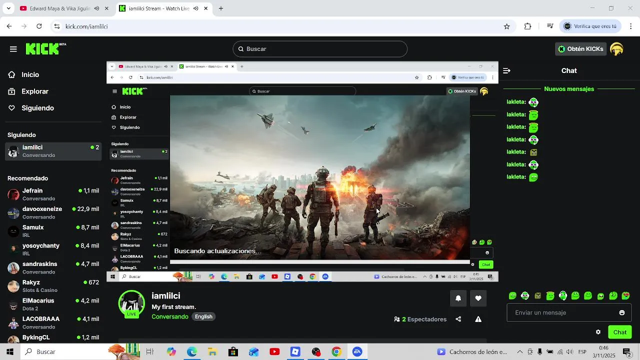Click the KICK beta logo
This screenshot has height=360, width=640.
45,48
